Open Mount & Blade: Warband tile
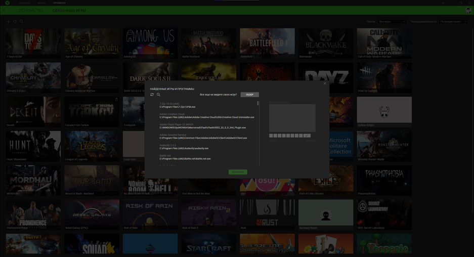 pyautogui.click(x=92, y=180)
